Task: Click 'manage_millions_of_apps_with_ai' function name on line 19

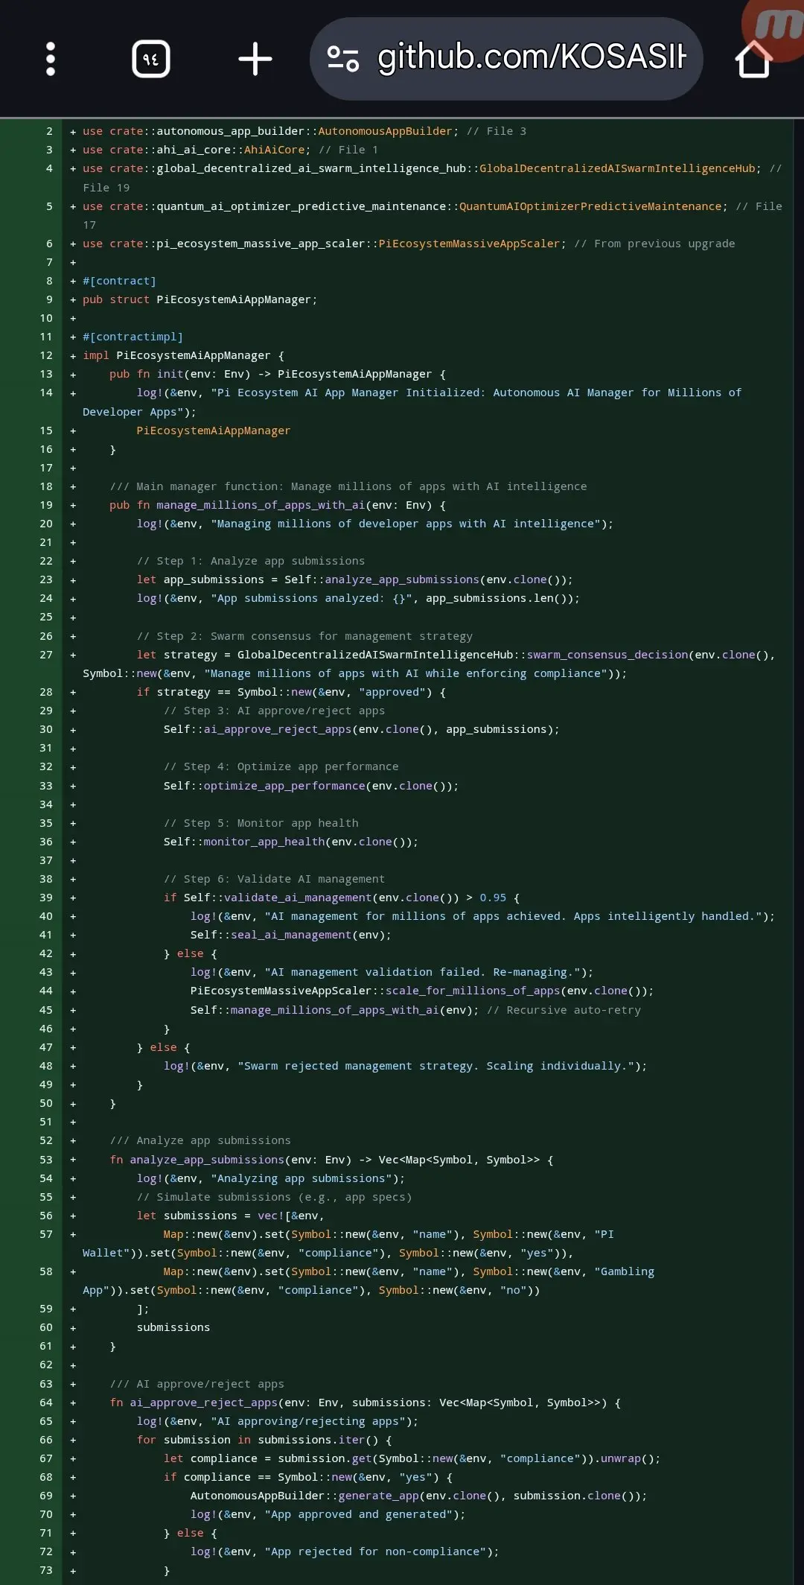Action: [x=261, y=505]
